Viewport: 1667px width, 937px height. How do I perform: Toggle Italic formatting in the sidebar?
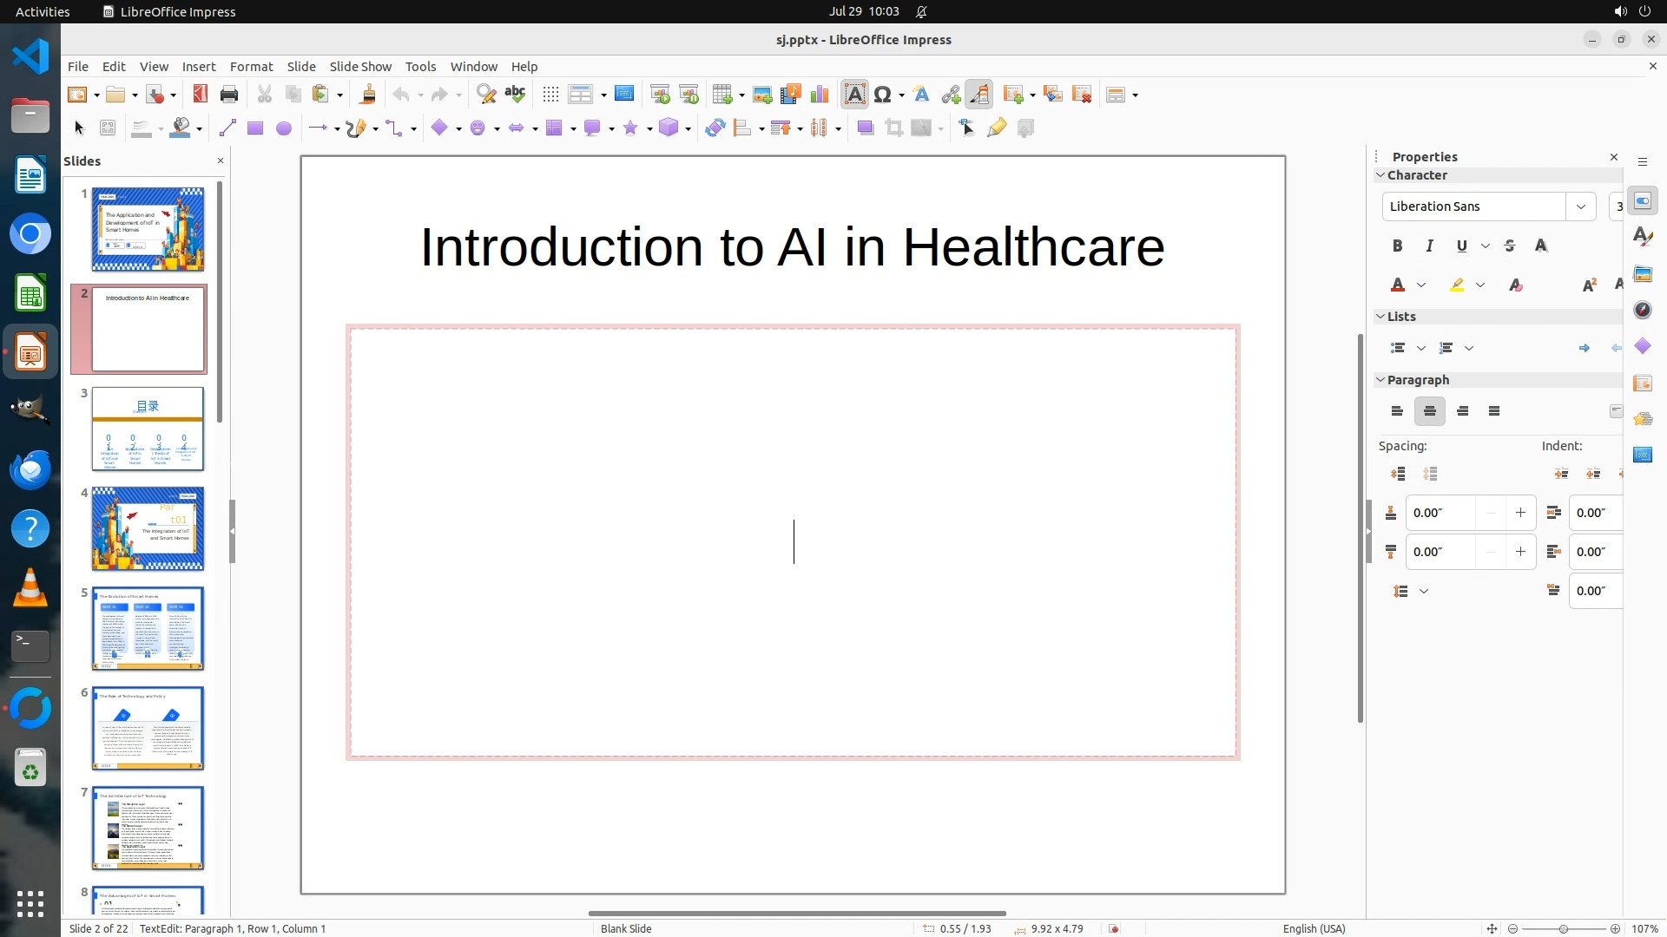coord(1429,246)
